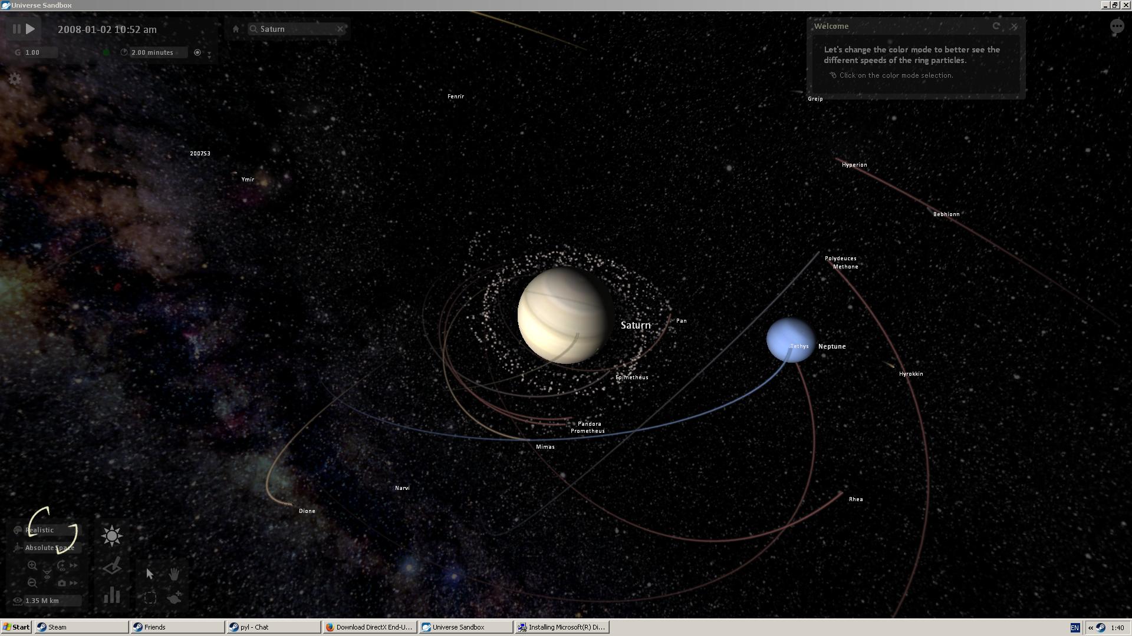Click the zoom in magnifier icon

[x=32, y=566]
